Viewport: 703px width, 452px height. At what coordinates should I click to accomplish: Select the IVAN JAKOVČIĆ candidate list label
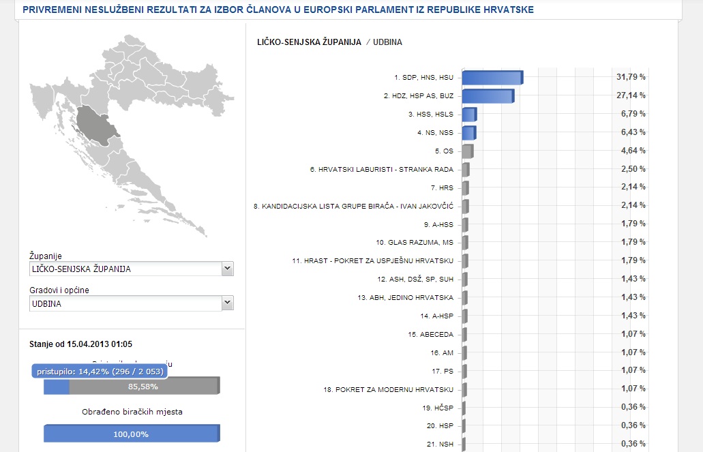pos(353,207)
